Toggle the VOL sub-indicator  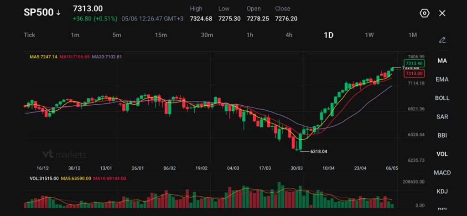[x=442, y=154]
